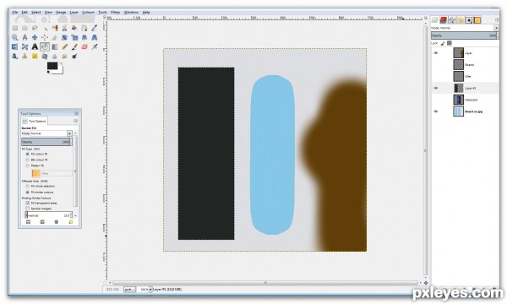Select the Ellipse Select tool
The width and height of the screenshot is (507, 304).
point(25,28)
